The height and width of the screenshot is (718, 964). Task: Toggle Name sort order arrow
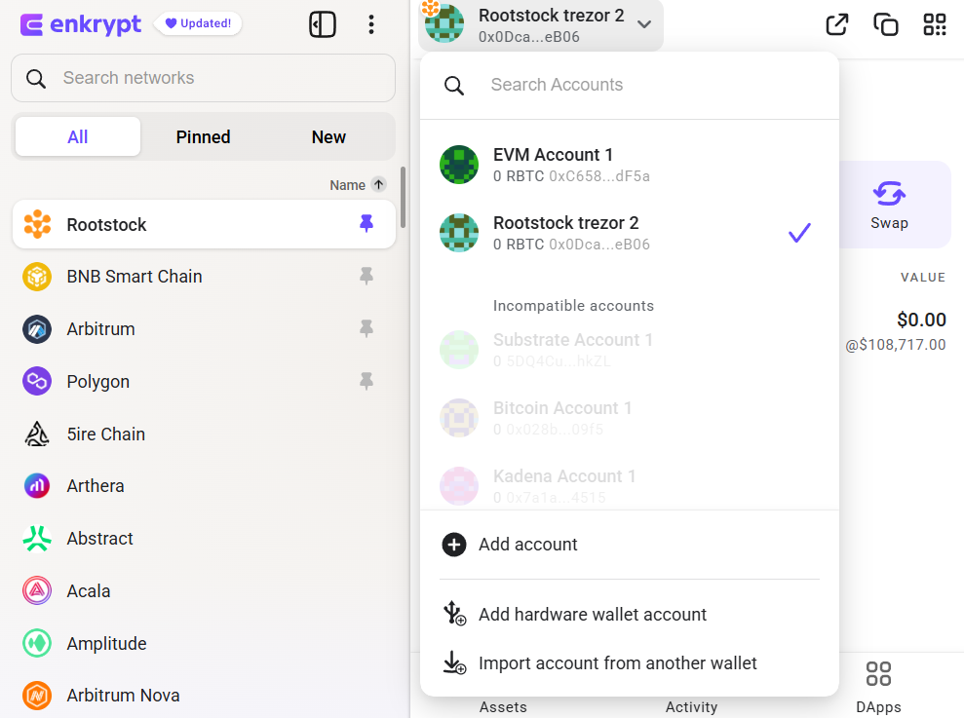tap(379, 184)
